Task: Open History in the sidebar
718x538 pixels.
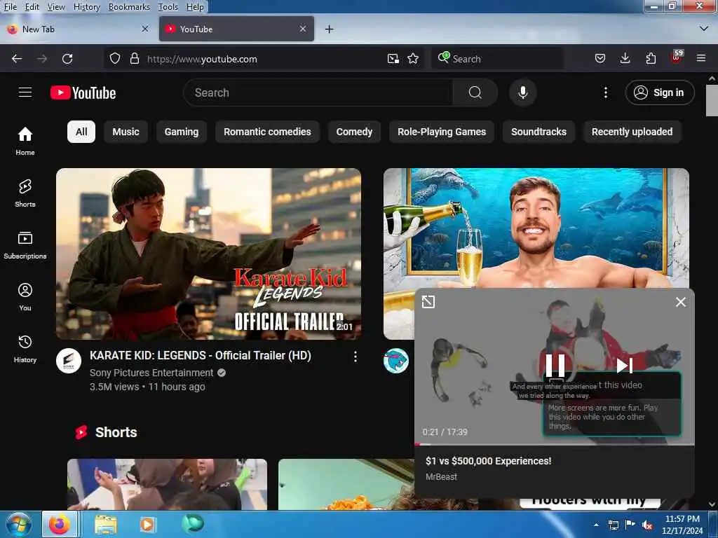Action: tap(25, 349)
